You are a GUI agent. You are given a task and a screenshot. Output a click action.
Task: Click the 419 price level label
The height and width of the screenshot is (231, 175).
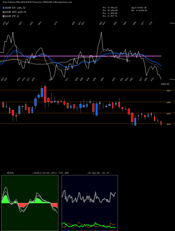[168, 114]
